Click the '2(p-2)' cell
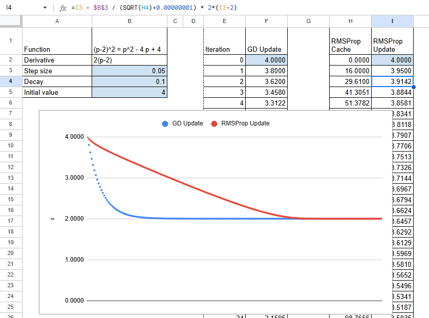This screenshot has height=318, width=429. [130, 60]
